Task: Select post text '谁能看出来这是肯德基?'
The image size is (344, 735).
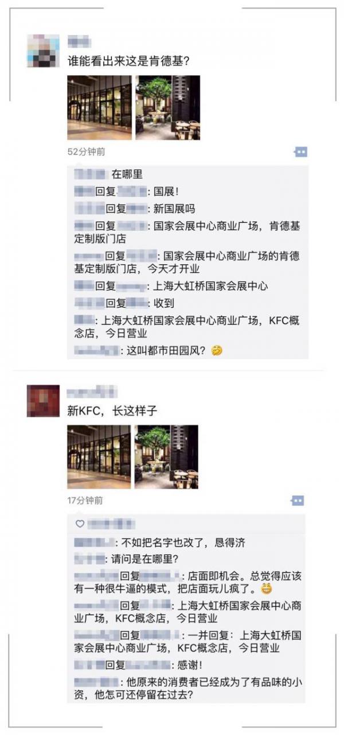Action: pyautogui.click(x=128, y=61)
